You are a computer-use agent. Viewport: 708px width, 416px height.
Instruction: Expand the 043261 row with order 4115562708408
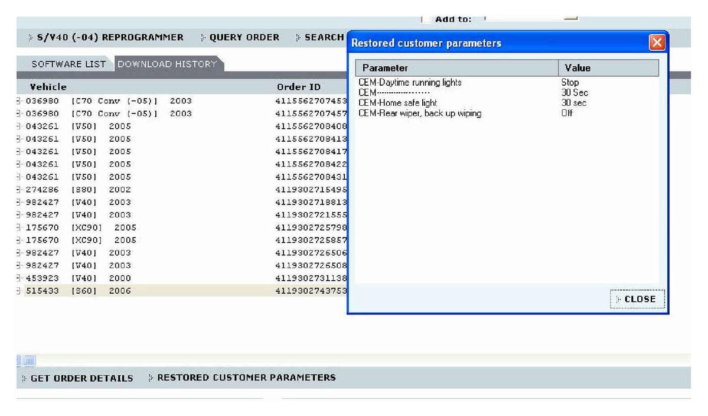(19, 126)
